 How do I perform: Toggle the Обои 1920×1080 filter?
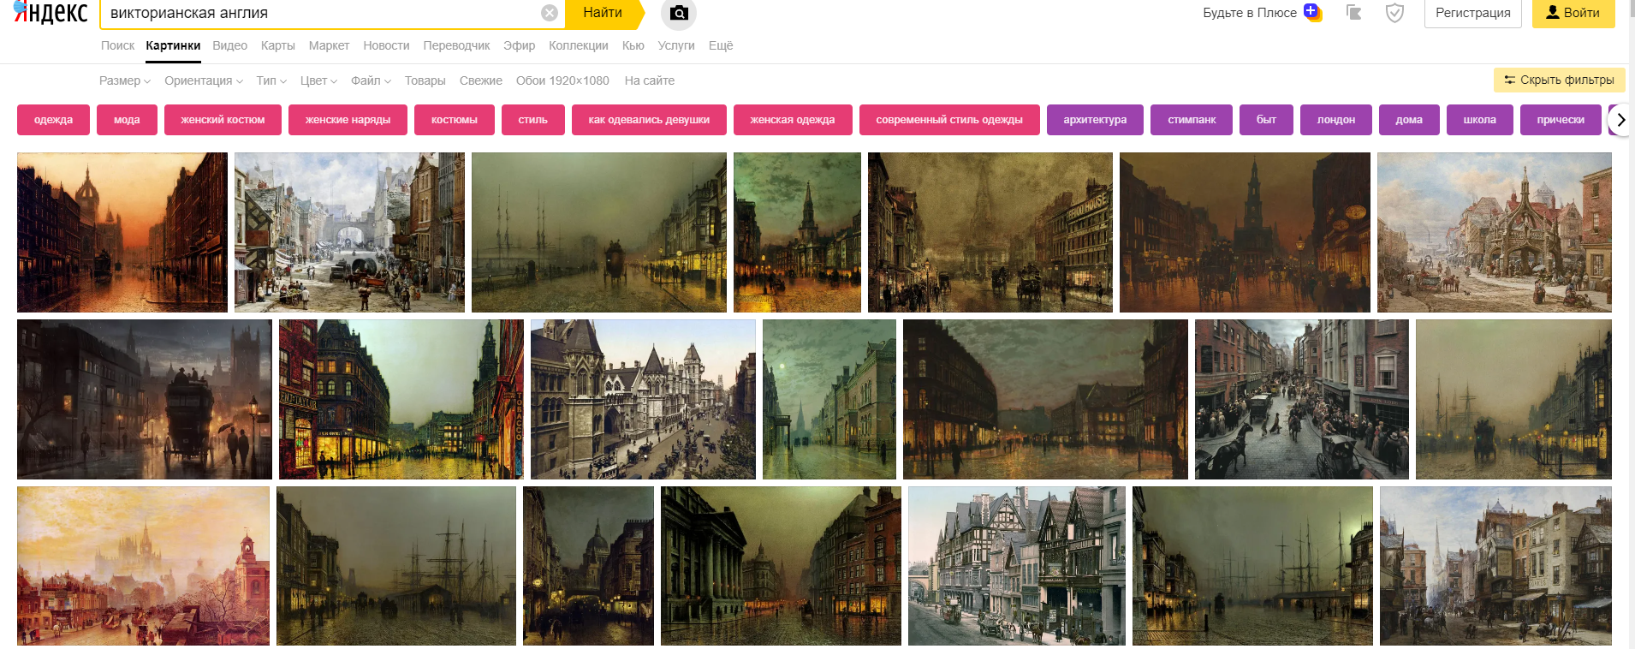[562, 80]
